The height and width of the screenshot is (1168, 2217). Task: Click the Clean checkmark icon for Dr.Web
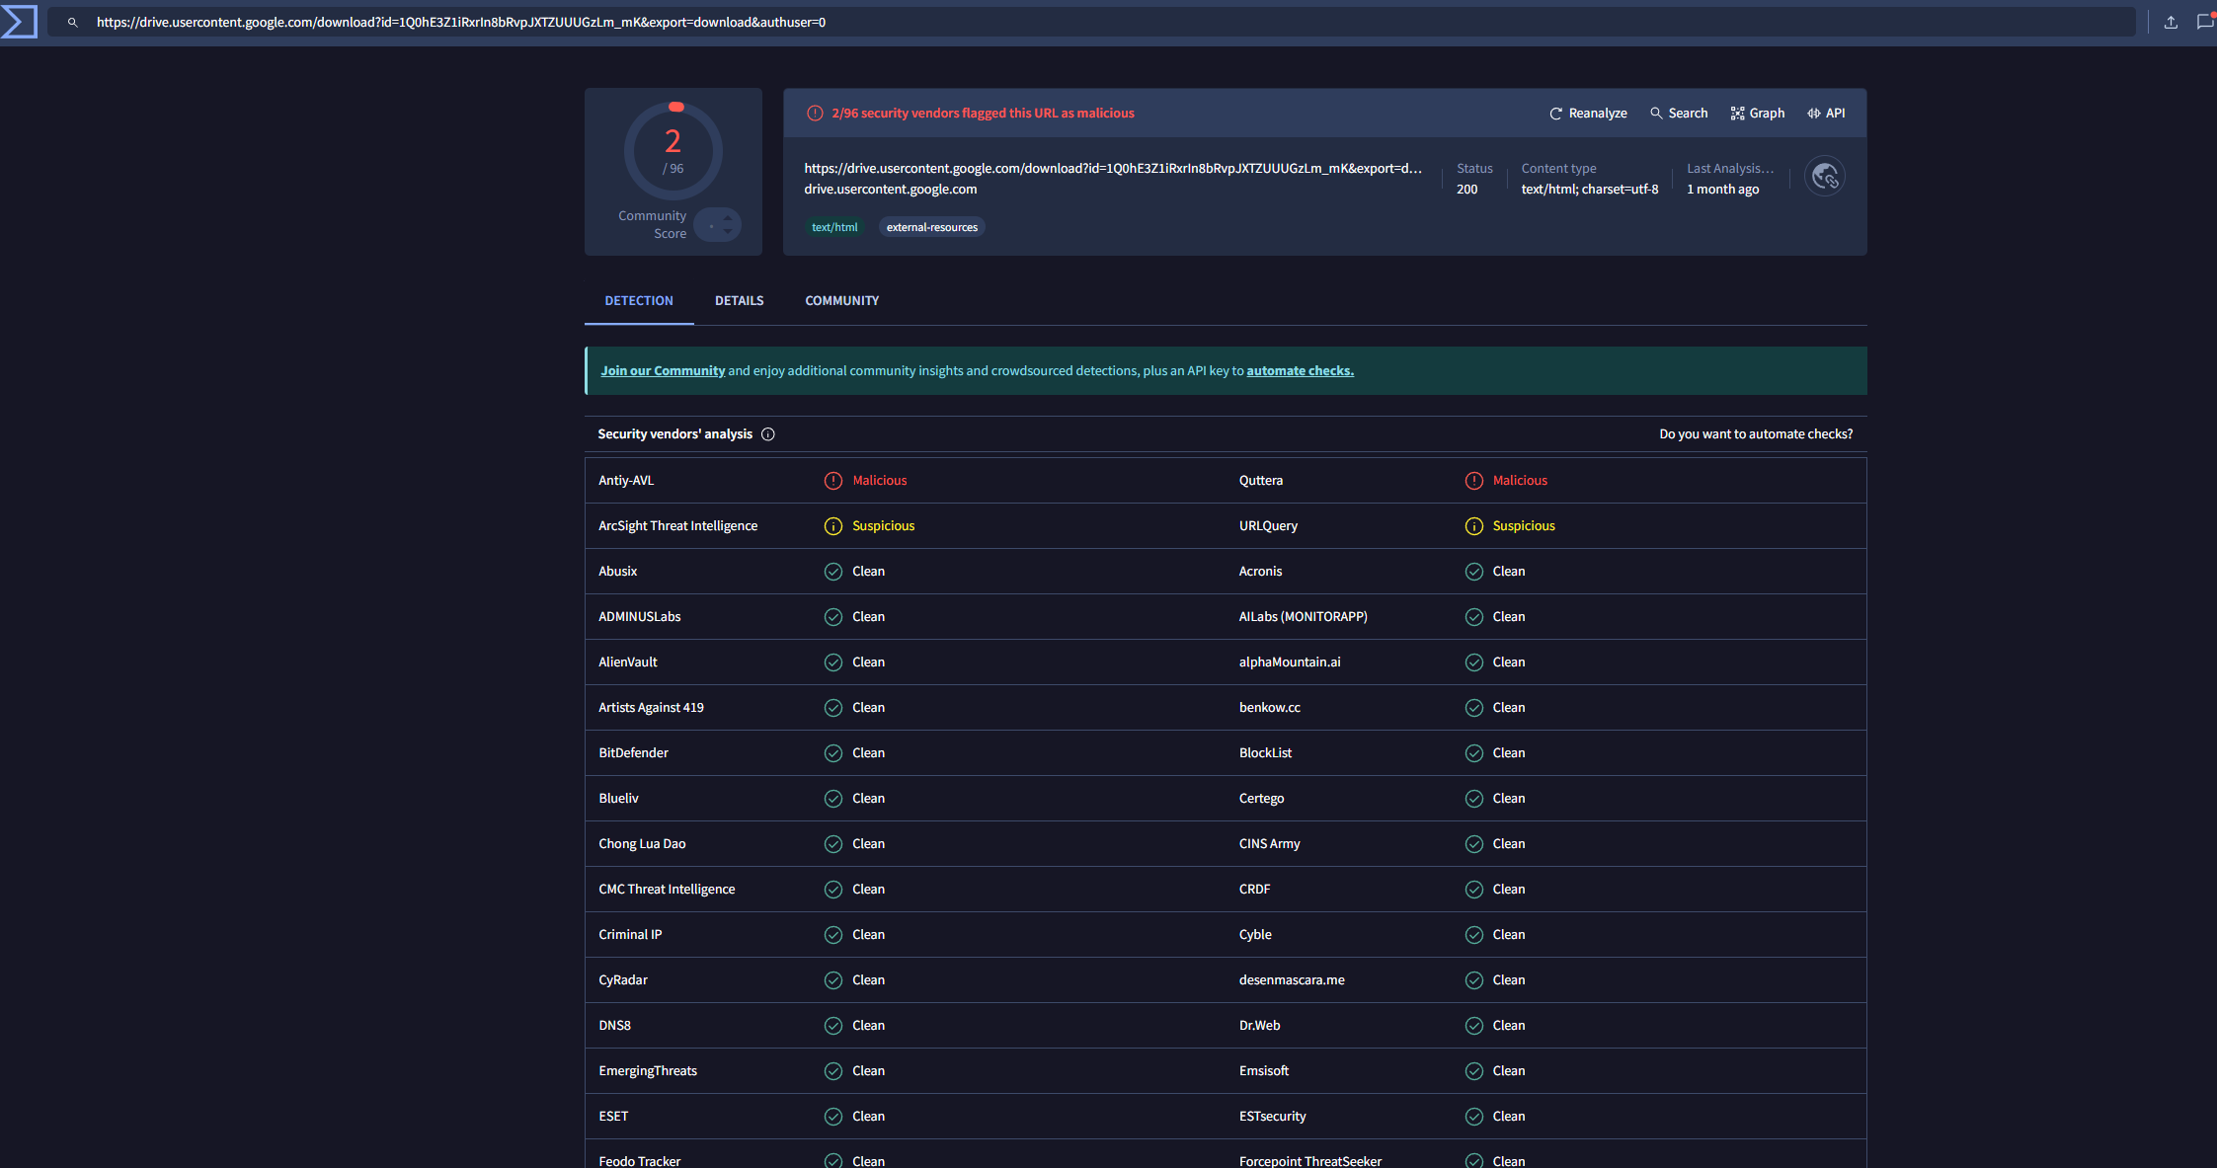(x=1474, y=1026)
